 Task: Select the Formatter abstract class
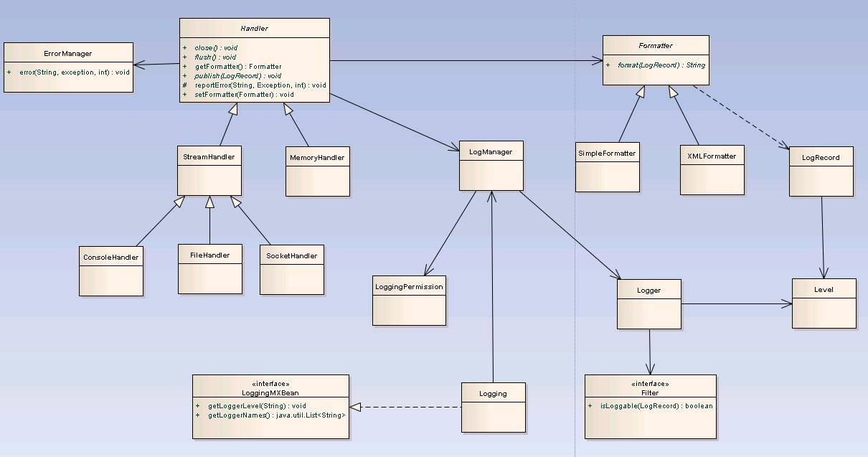656,60
